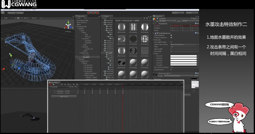Click the eyedropper icon next to Color[4]

coord(198,65)
